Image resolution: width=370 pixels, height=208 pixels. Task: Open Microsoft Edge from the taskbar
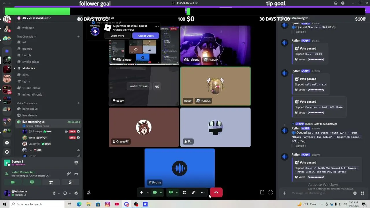tap(79, 204)
